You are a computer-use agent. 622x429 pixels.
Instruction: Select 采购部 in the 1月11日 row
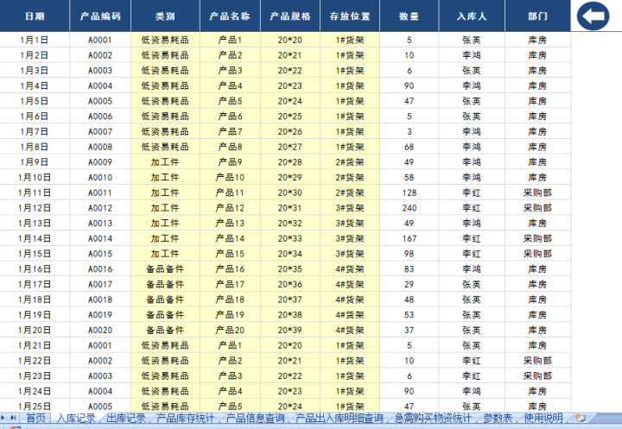click(538, 192)
